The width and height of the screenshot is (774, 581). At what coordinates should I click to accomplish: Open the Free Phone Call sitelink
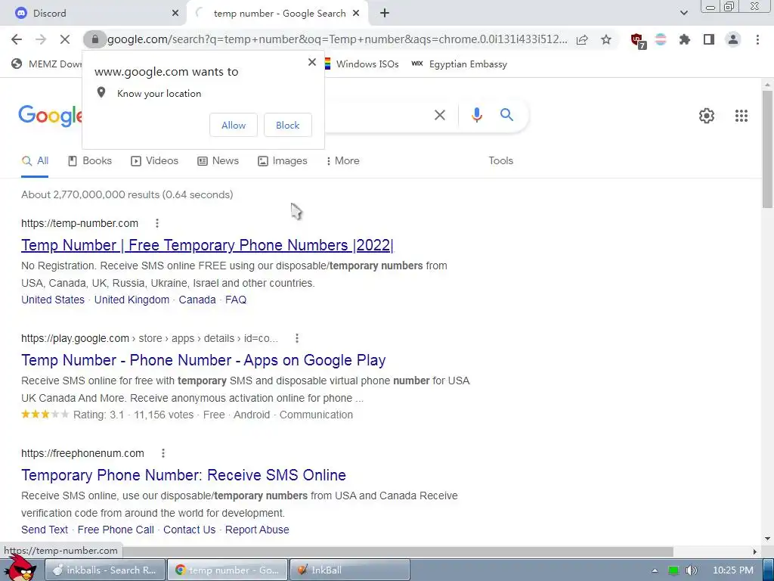pos(116,530)
